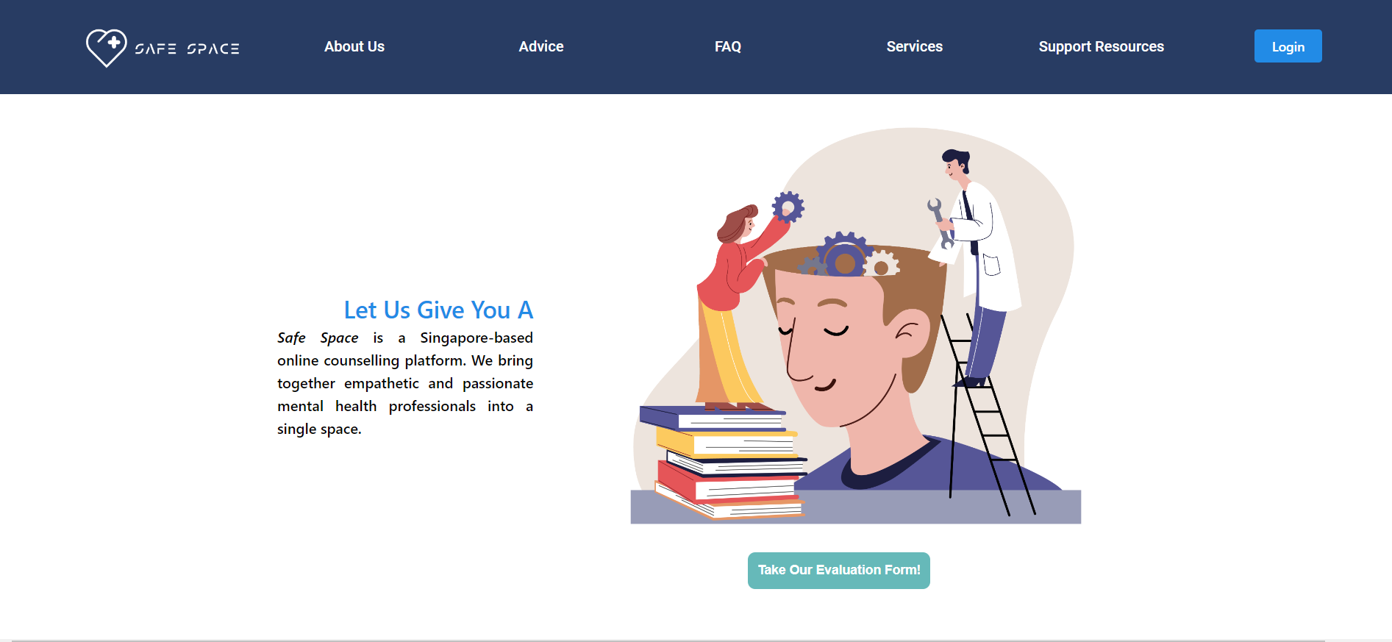Click the wrench in the doctor's hand
This screenshot has height=642, width=1392.
[x=941, y=224]
